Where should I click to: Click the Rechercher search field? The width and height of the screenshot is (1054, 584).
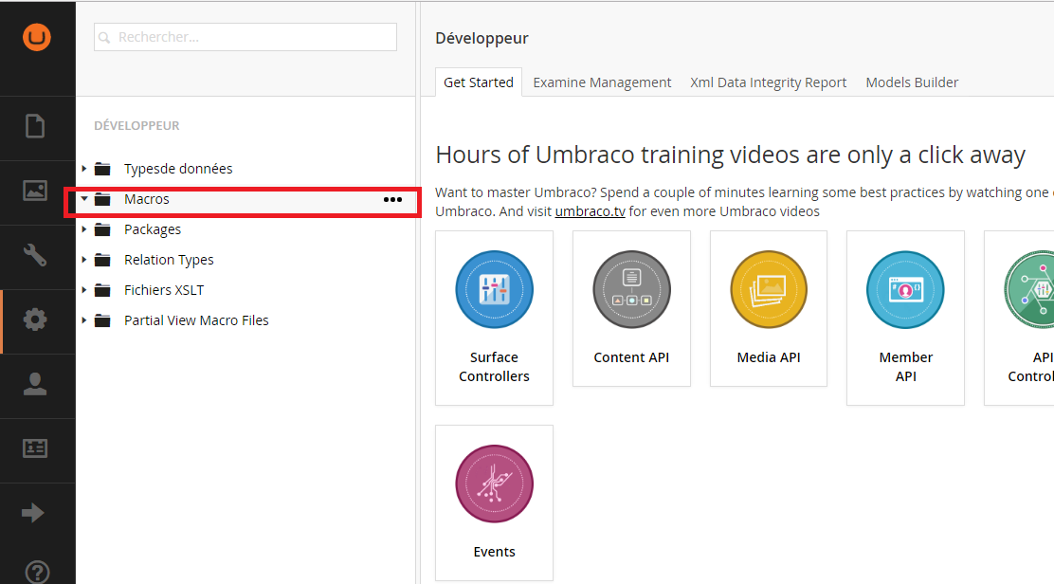(245, 37)
